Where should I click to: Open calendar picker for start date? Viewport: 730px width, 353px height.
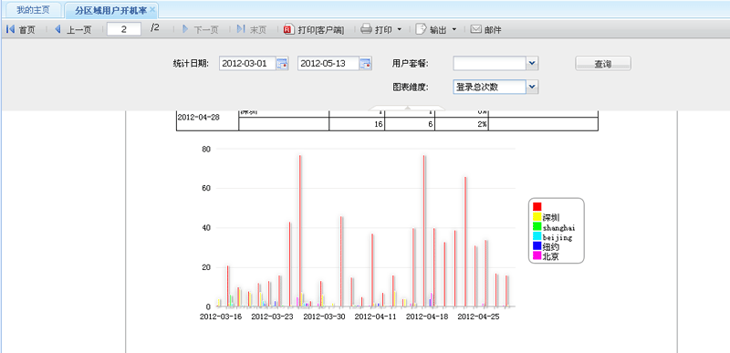pyautogui.click(x=283, y=64)
